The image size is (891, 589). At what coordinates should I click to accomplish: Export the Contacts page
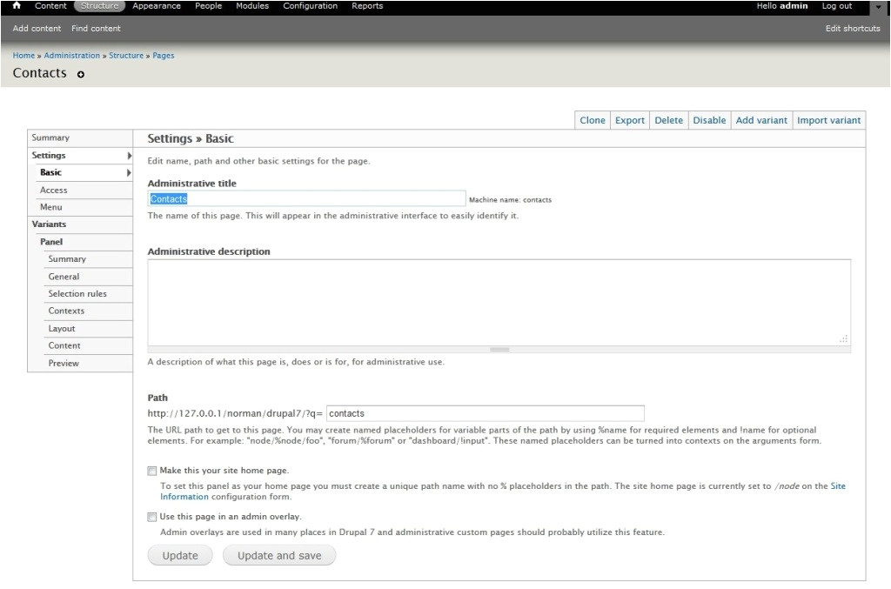pos(630,120)
